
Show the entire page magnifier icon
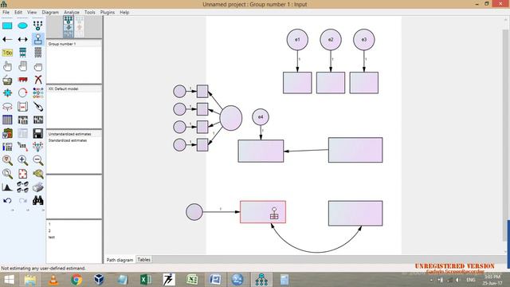[x=7, y=174]
